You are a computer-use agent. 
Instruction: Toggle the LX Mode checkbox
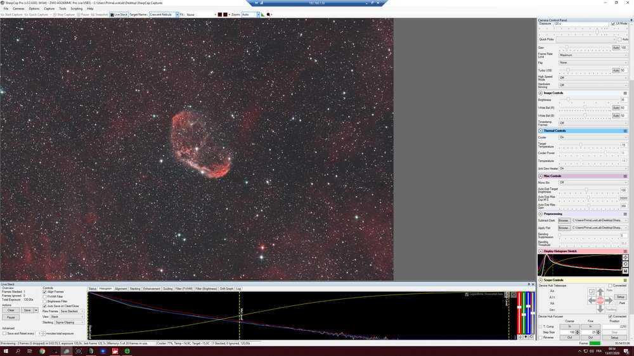click(613, 24)
